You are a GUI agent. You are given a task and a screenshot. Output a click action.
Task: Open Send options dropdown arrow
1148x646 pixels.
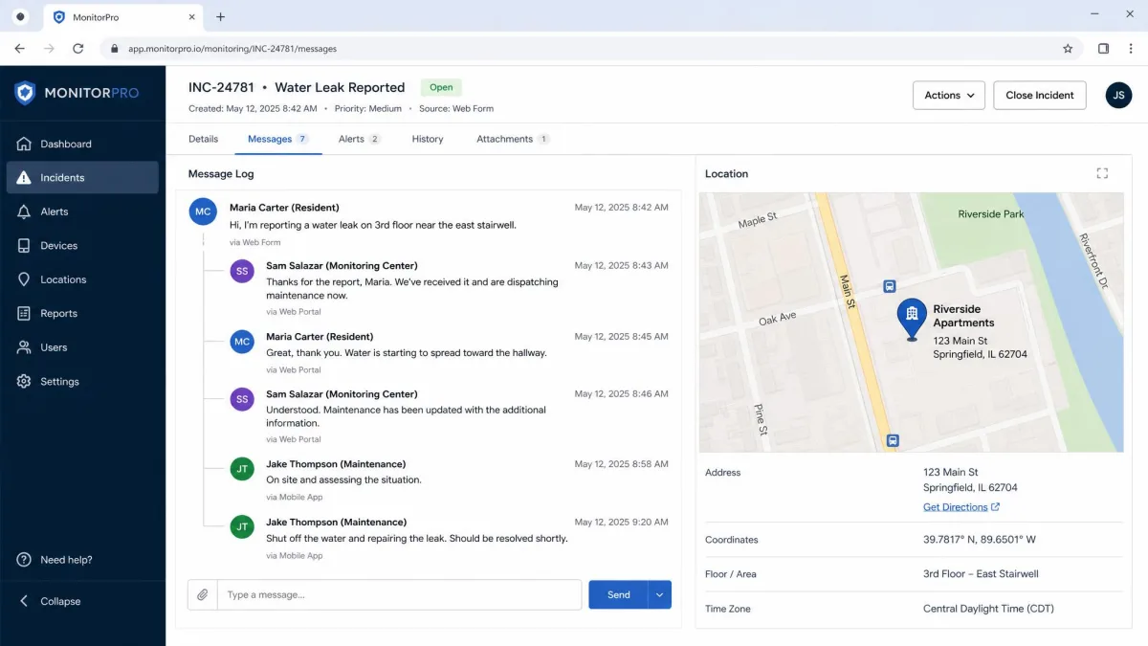(659, 594)
